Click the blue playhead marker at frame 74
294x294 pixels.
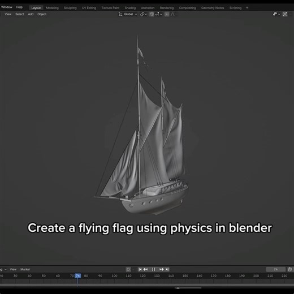pos(77,276)
